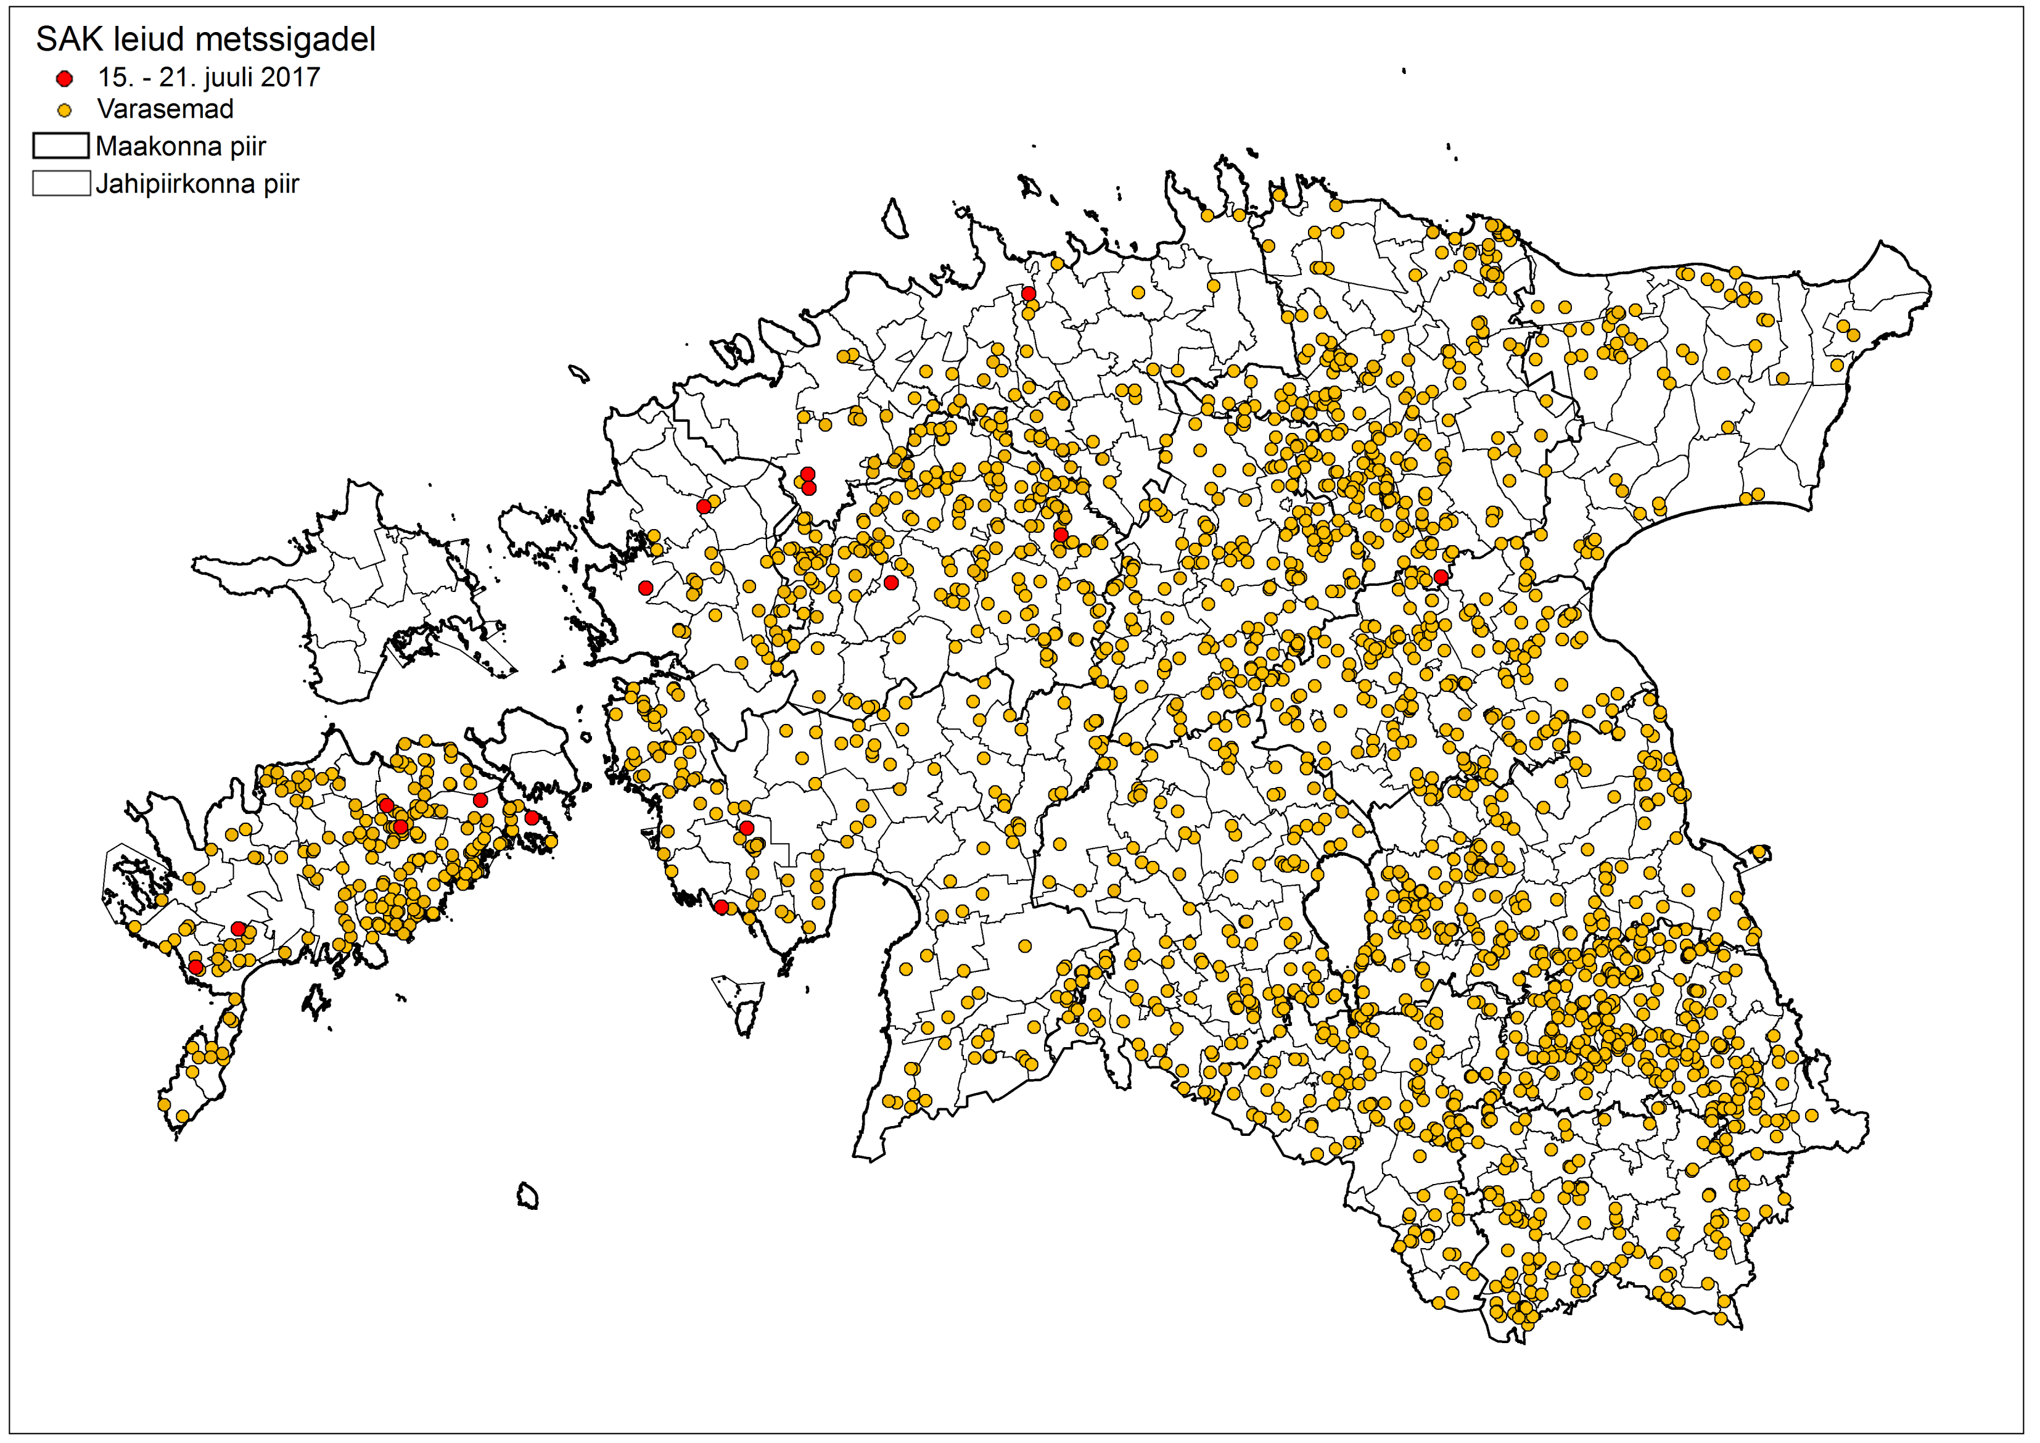The width and height of the screenshot is (2040, 1443).
Task: Click the orange Varasemad legend dot
Action: coord(64,111)
